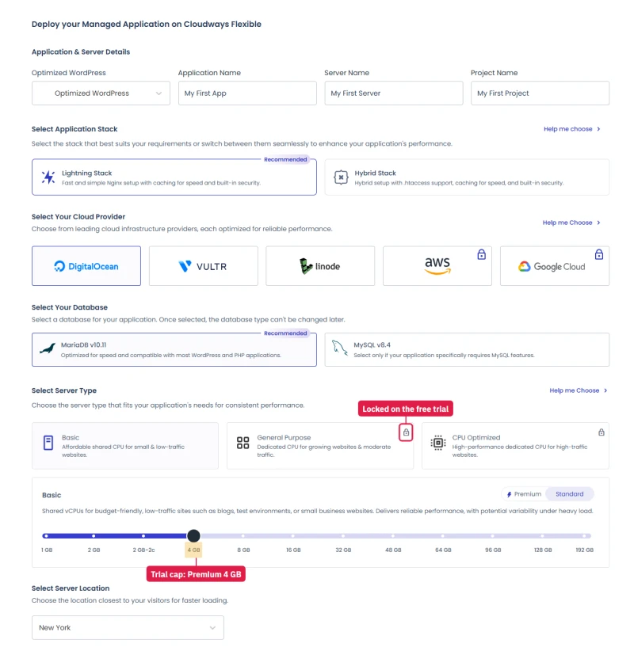Set server size slider to 1 GB
The height and width of the screenshot is (651, 634).
[x=46, y=536]
